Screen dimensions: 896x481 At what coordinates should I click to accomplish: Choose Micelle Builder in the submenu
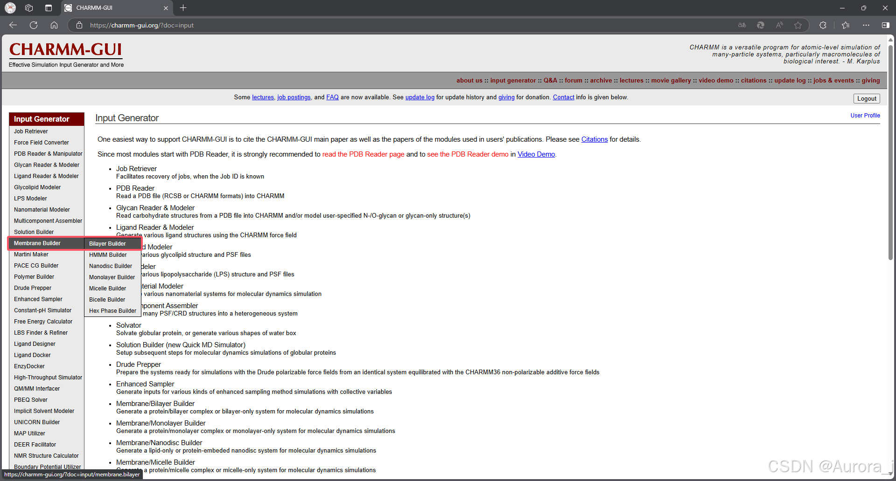pos(112,289)
